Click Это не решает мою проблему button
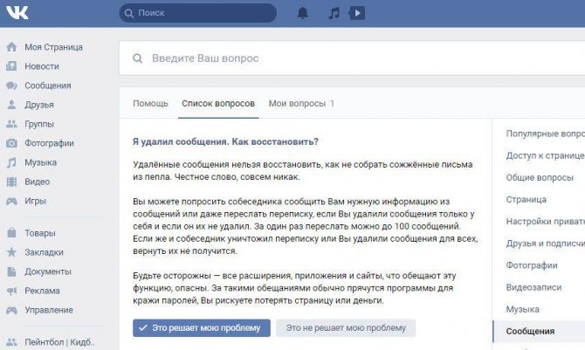The width and height of the screenshot is (585, 350). (346, 328)
